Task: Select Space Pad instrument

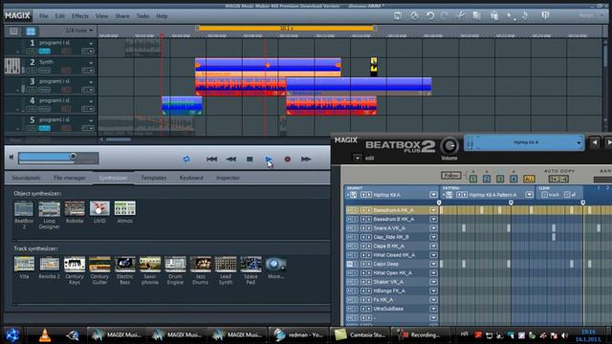Action: click(x=251, y=264)
